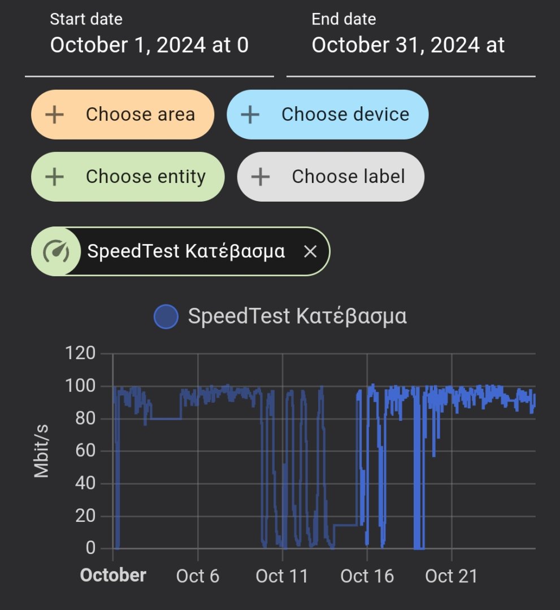The image size is (560, 610).
Task: Click the Oct 16 axis label
Action: coord(367,576)
